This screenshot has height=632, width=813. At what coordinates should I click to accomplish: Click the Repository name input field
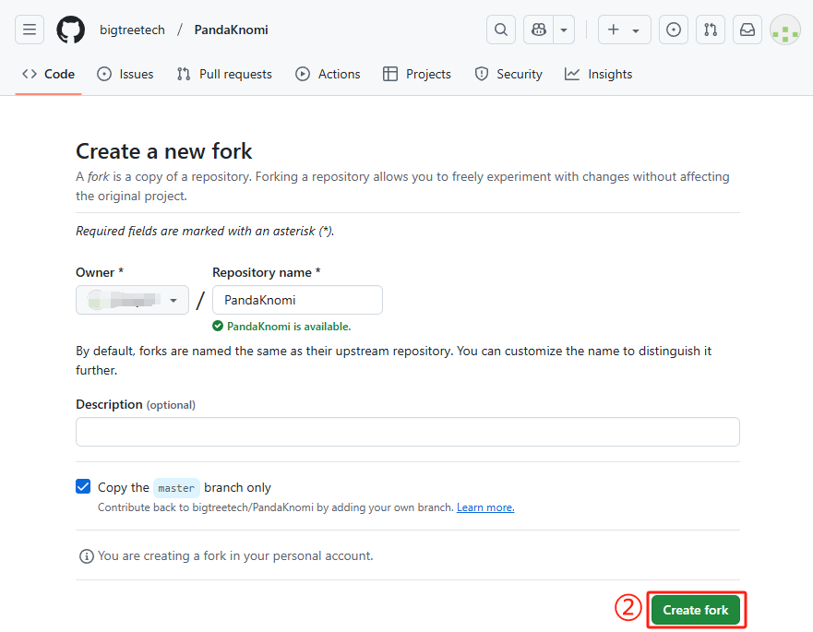297,300
